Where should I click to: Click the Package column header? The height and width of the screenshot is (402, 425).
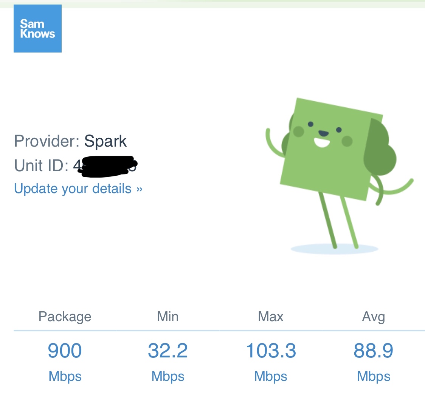tap(65, 317)
